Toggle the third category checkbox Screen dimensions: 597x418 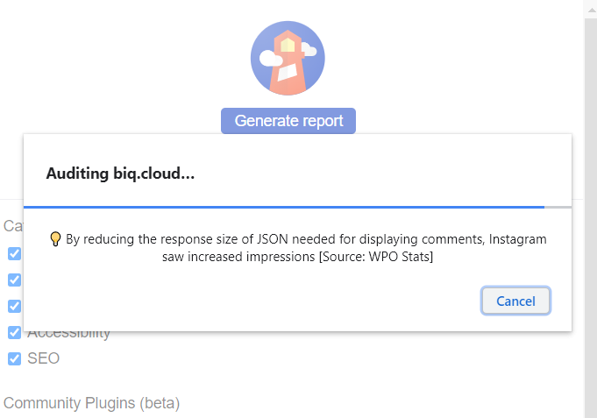[15, 306]
